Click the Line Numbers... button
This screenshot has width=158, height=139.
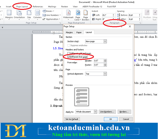pyautogui.click(x=107, y=112)
